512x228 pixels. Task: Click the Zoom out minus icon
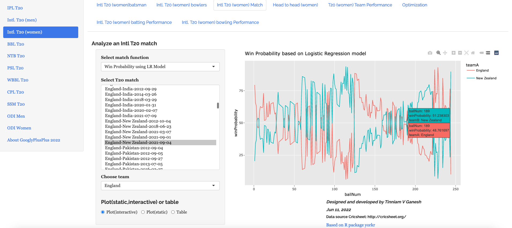click(x=460, y=53)
